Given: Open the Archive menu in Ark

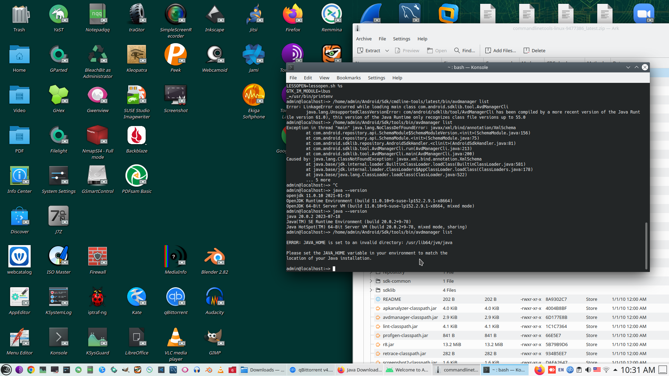Looking at the screenshot, I should coord(363,39).
